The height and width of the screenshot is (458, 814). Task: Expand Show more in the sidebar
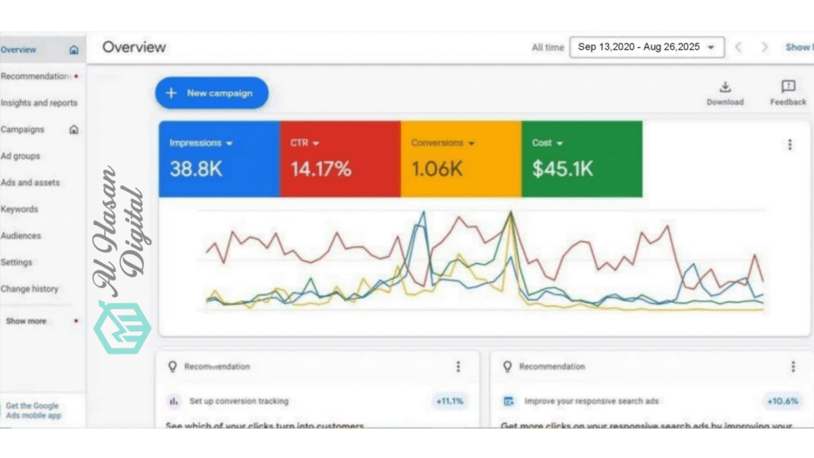[26, 321]
